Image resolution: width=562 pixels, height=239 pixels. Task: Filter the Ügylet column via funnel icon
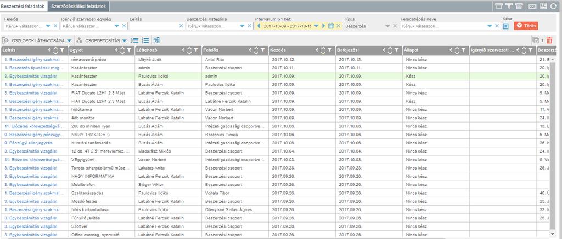coord(128,51)
